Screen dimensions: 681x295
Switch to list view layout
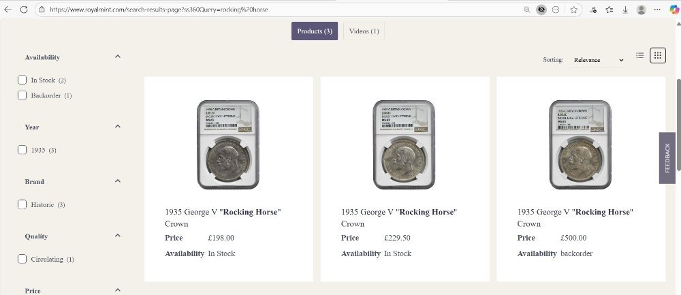(639, 56)
